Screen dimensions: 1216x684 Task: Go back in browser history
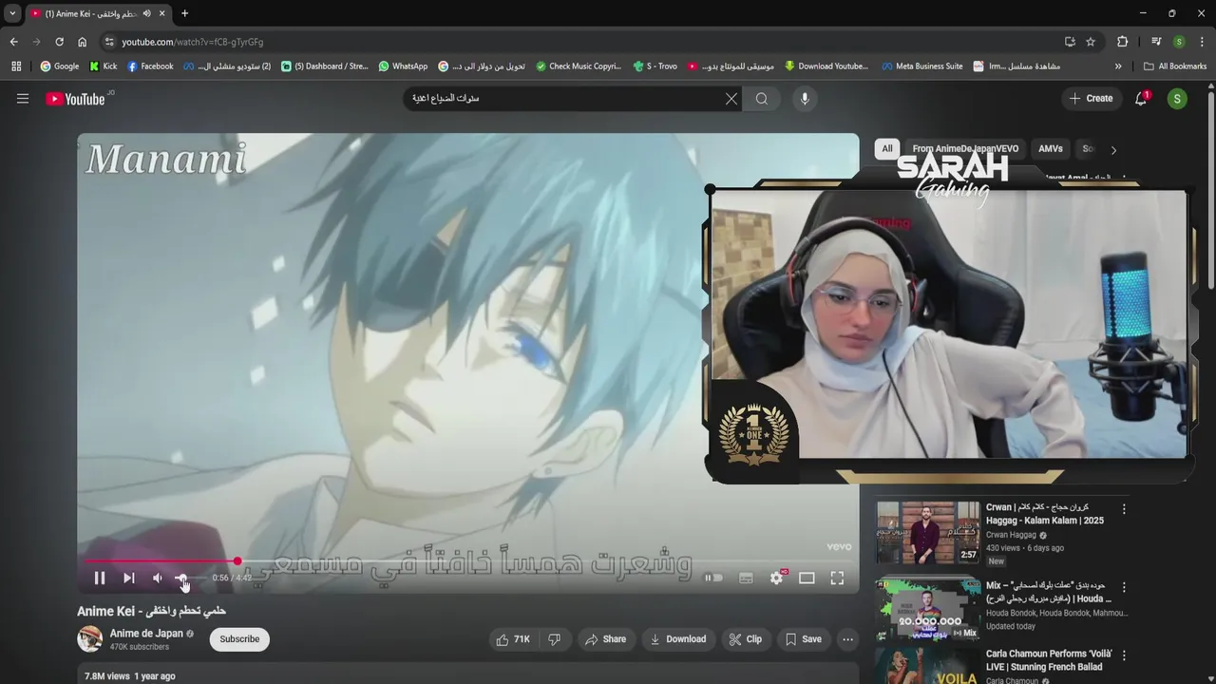click(13, 42)
